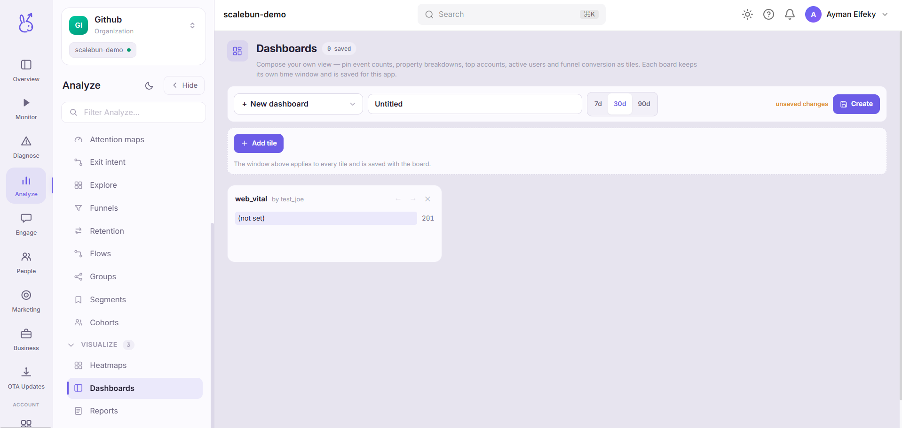902x428 pixels.
Task: Click the "by test_joe" label
Action: tap(288, 199)
